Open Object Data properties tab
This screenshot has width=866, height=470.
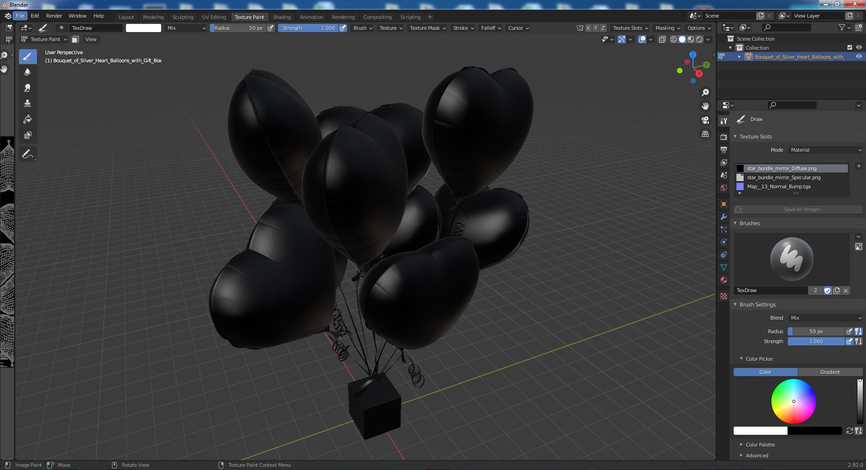pyautogui.click(x=724, y=267)
